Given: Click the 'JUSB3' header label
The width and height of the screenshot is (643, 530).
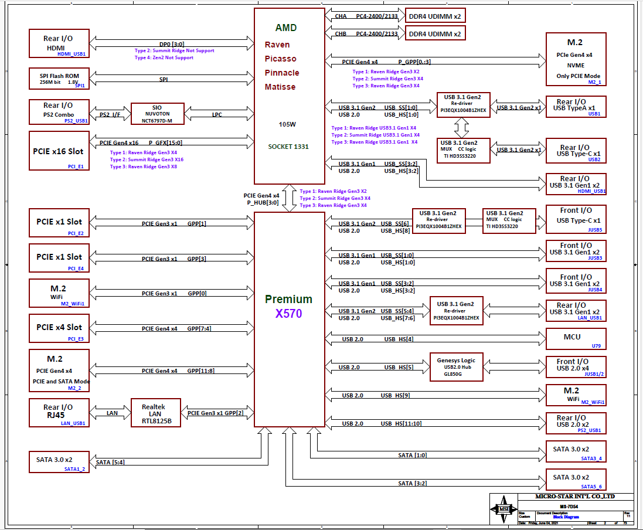Looking at the screenshot, I should click(595, 258).
